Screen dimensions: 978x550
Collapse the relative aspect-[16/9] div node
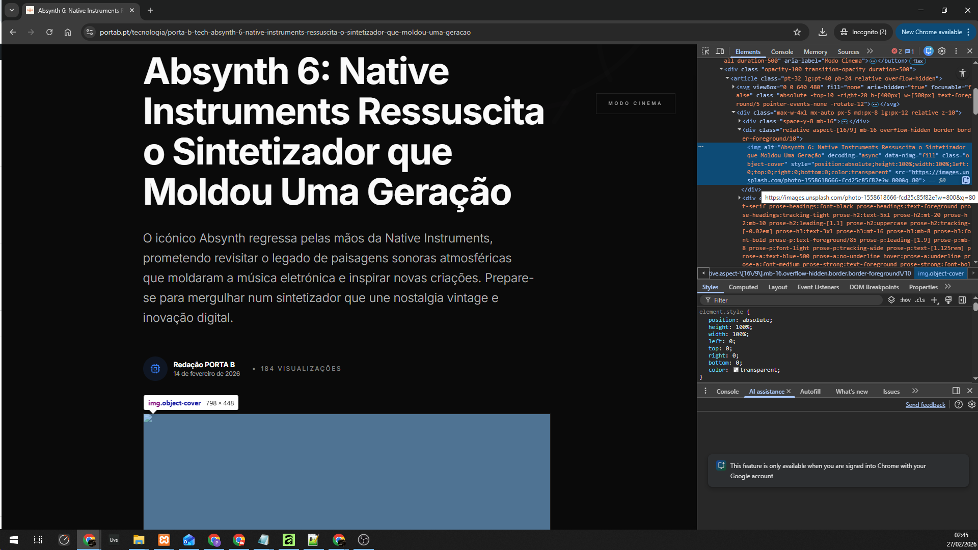[x=740, y=130]
